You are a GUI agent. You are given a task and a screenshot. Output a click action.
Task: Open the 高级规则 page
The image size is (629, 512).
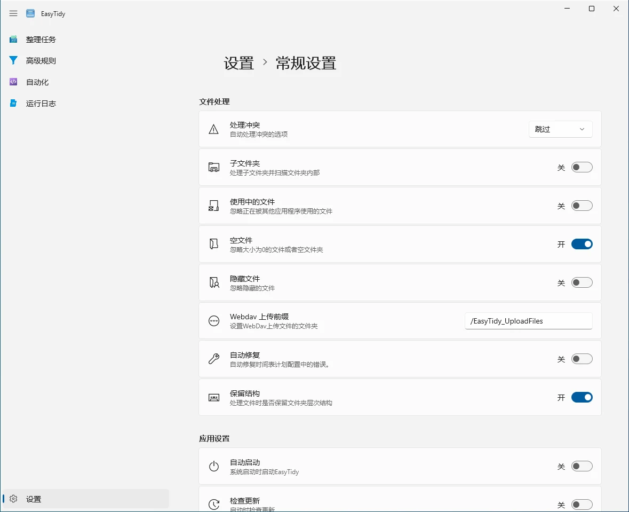click(41, 61)
